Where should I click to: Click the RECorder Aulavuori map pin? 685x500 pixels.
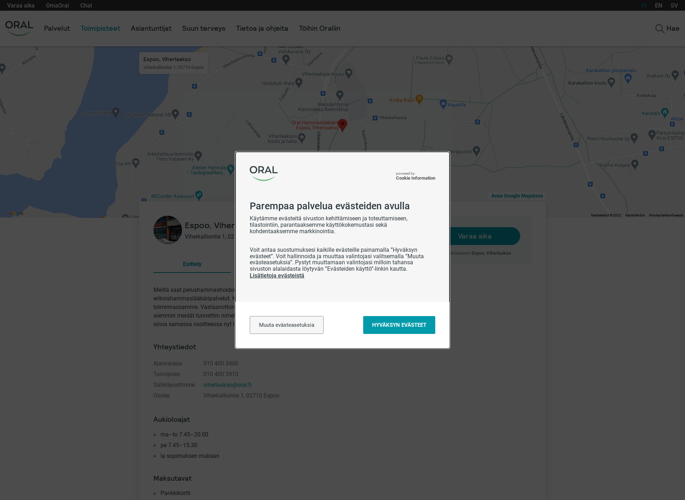click(199, 195)
